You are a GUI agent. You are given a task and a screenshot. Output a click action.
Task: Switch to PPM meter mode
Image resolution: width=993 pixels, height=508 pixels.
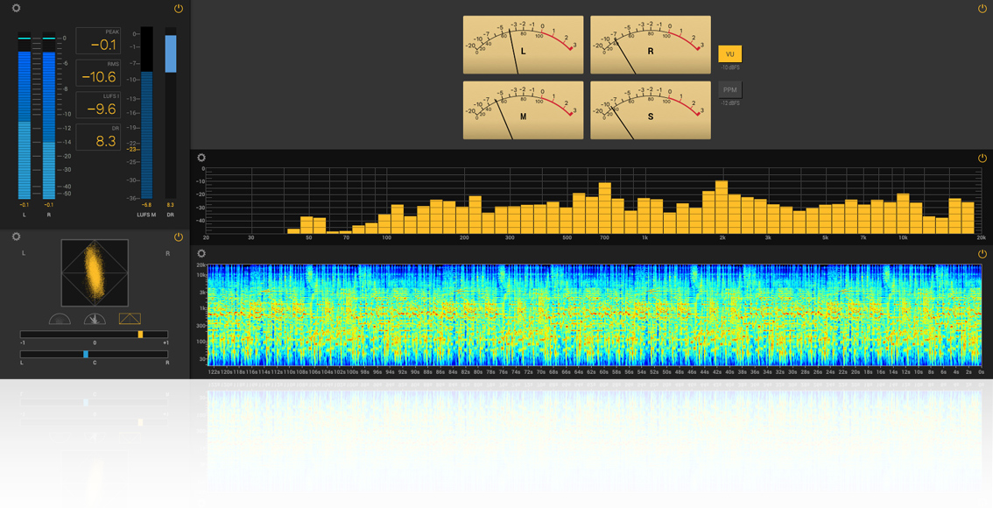tap(729, 90)
